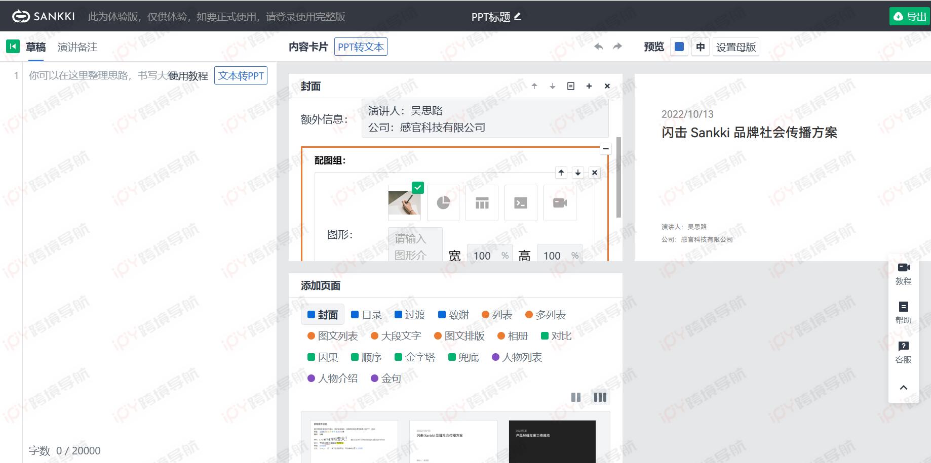931x463 pixels.
Task: Switch to the 草稿 tab
Action: (x=35, y=47)
